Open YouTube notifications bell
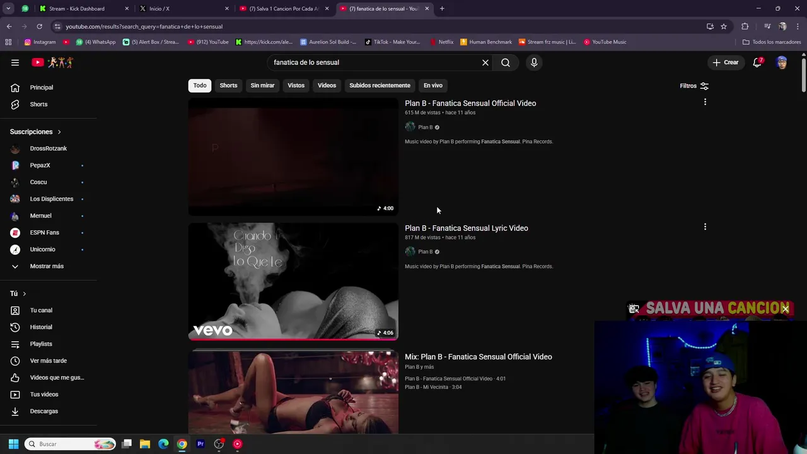807x454 pixels. click(x=757, y=62)
